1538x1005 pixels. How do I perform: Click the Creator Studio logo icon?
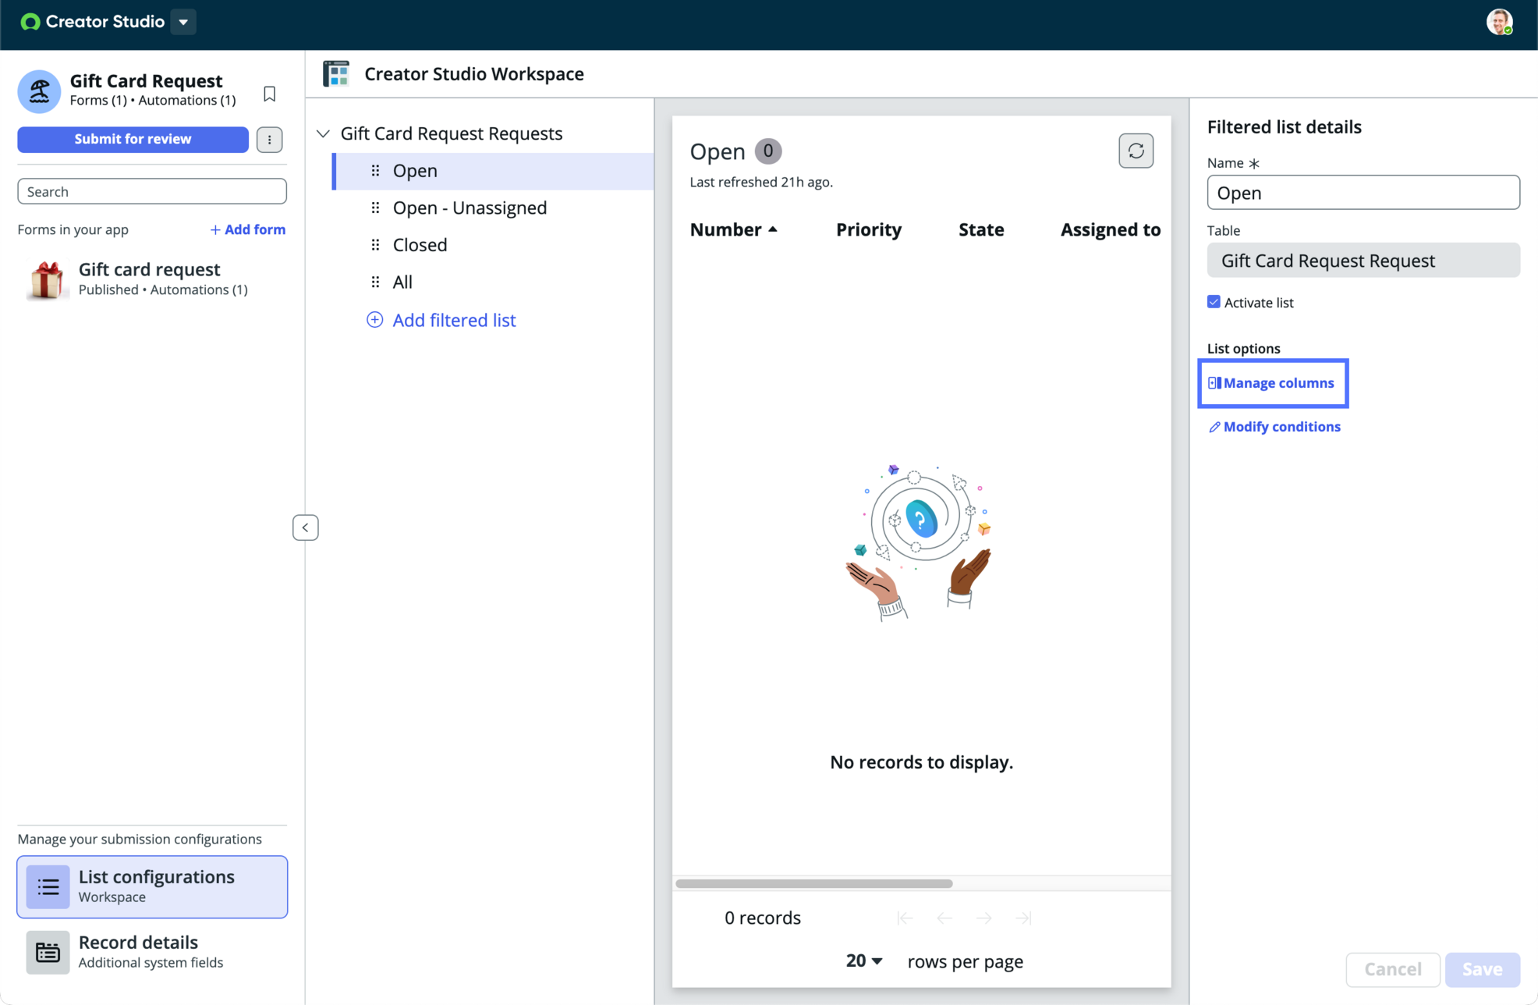(30, 22)
